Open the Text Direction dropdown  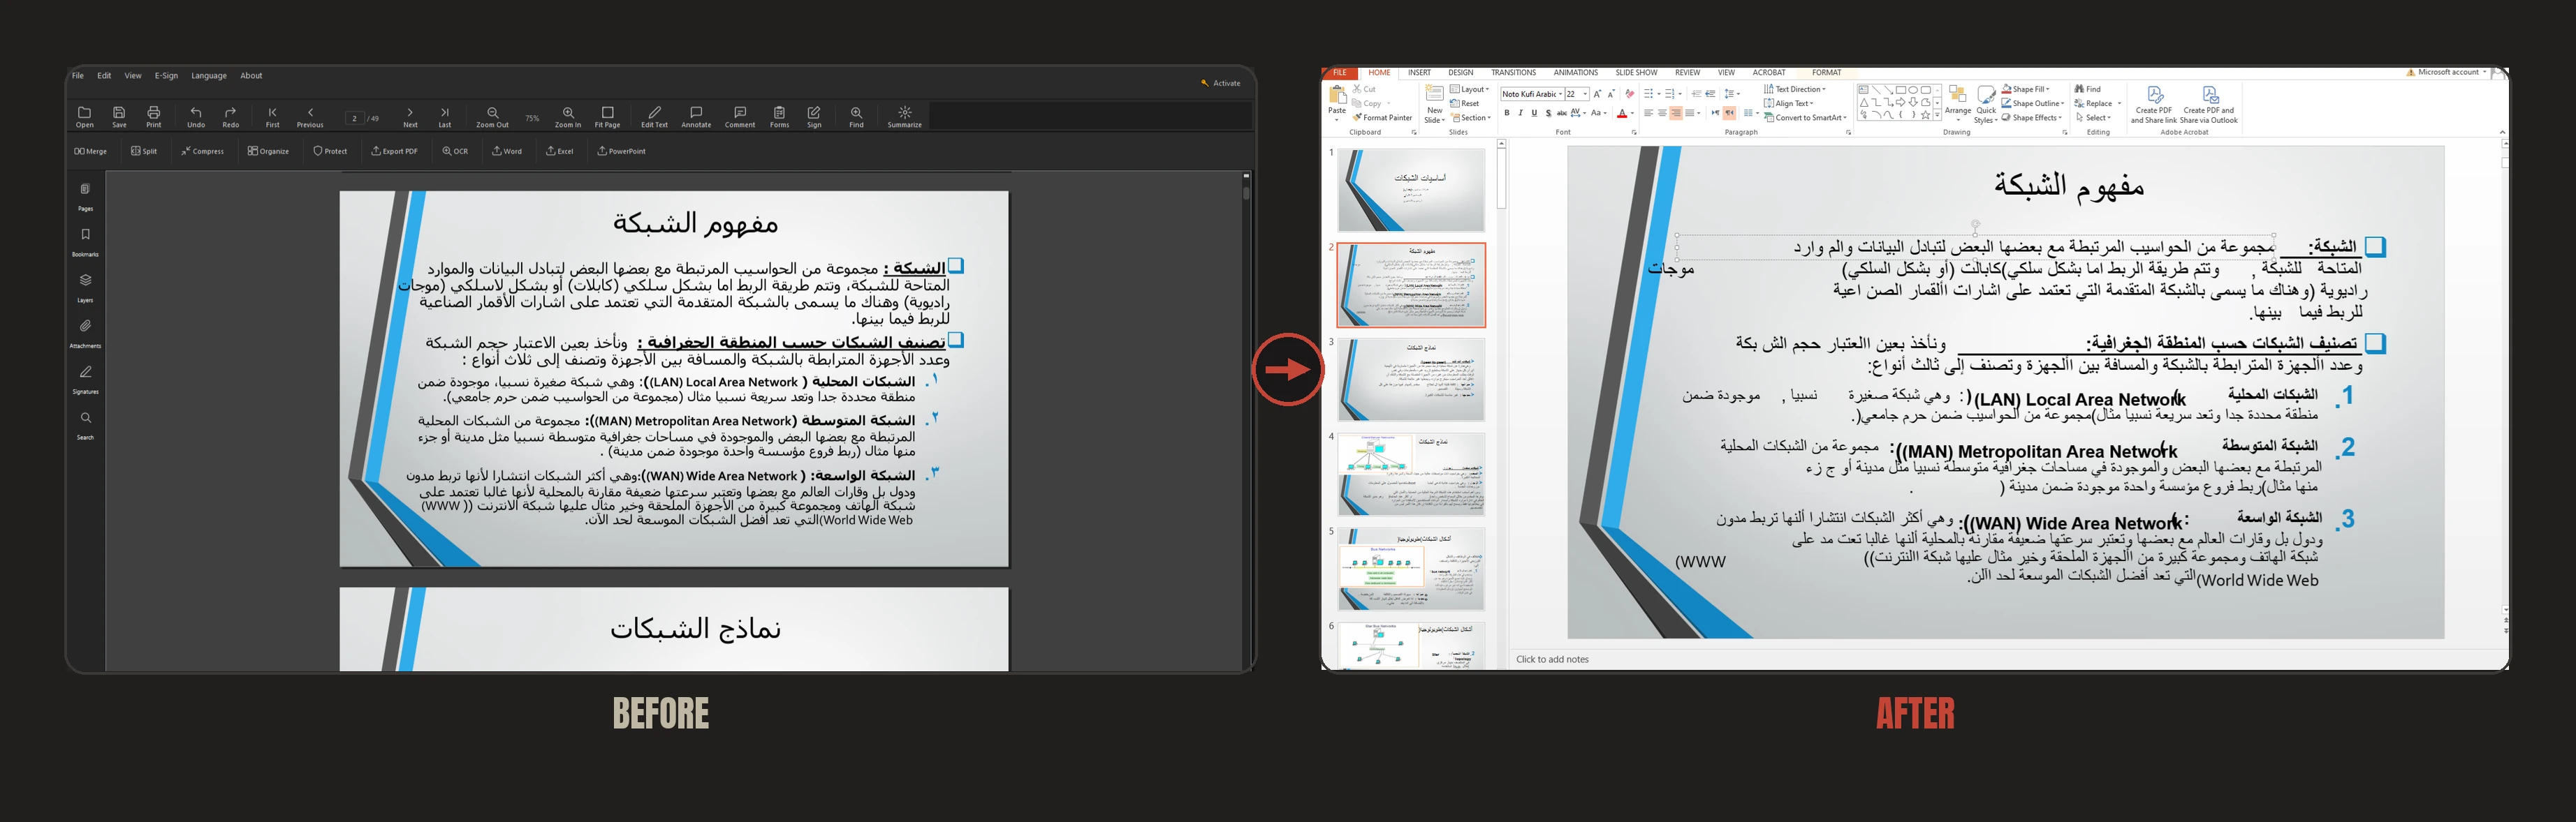click(1795, 89)
